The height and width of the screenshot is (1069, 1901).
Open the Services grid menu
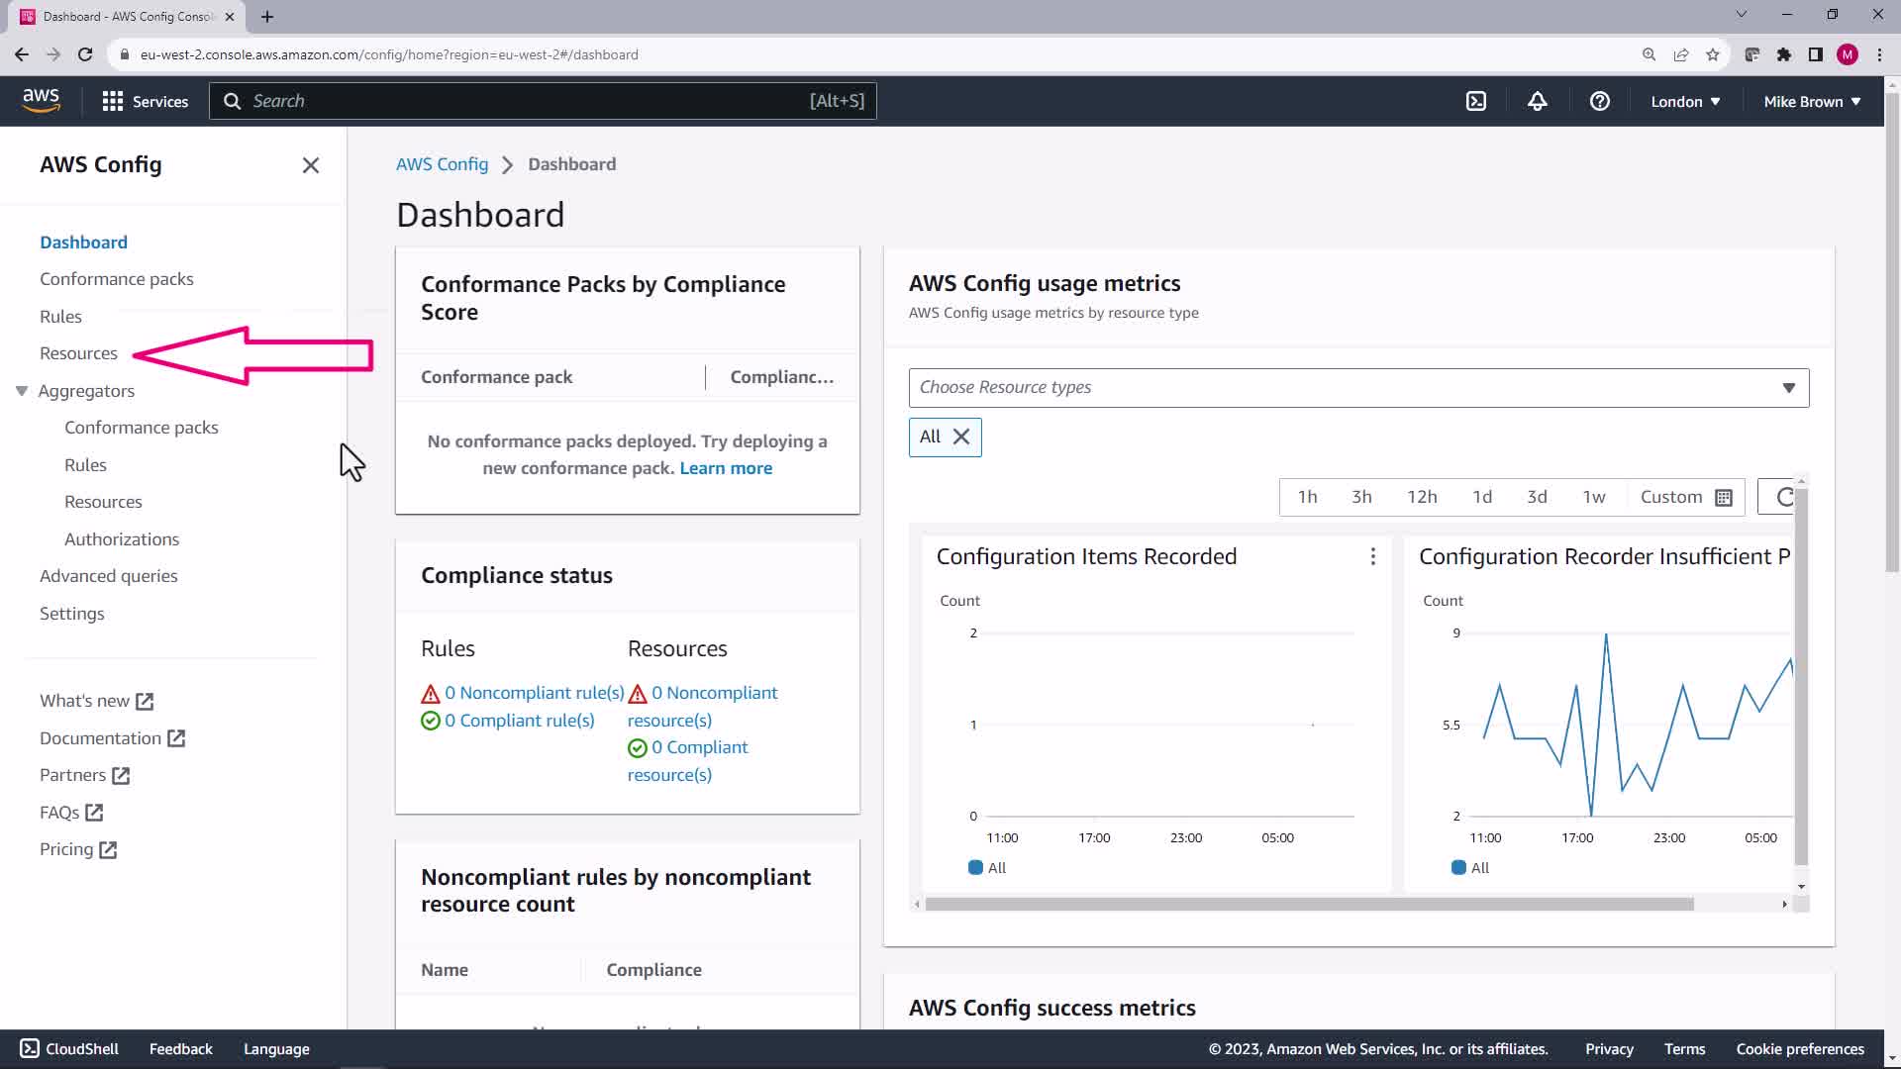[x=145, y=101]
